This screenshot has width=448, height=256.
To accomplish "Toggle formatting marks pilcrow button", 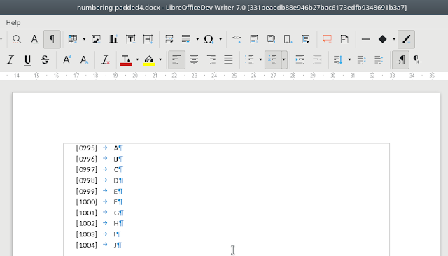I will tap(52, 39).
